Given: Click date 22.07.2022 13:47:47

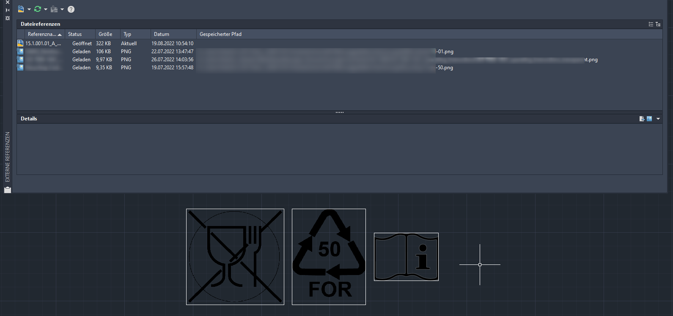Looking at the screenshot, I should (173, 52).
